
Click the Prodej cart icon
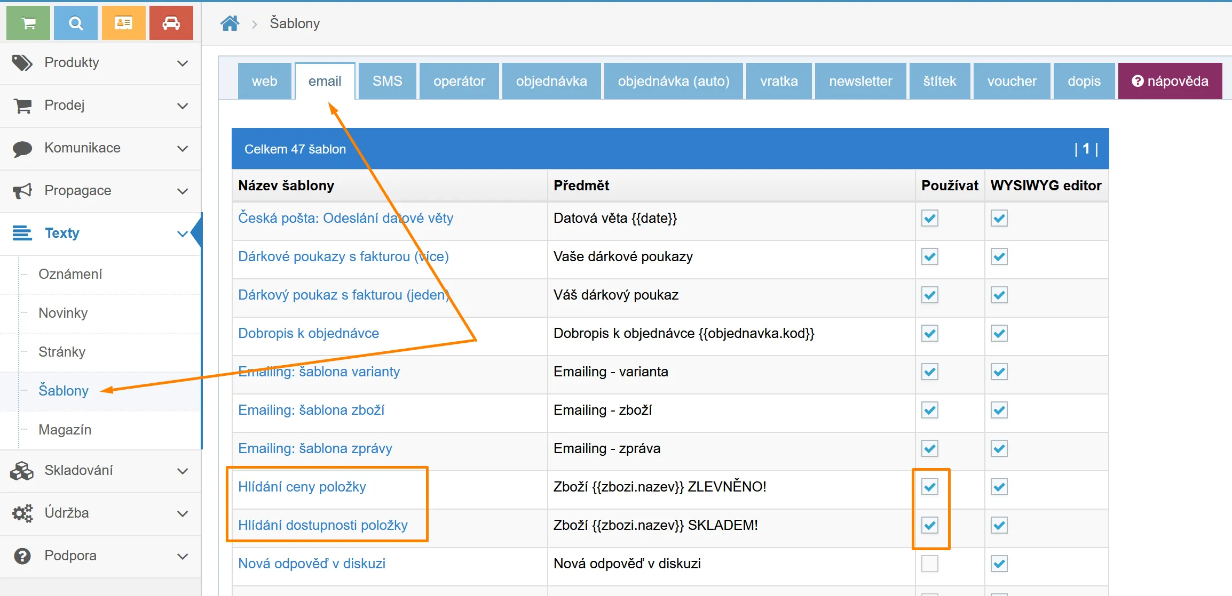coord(22,106)
